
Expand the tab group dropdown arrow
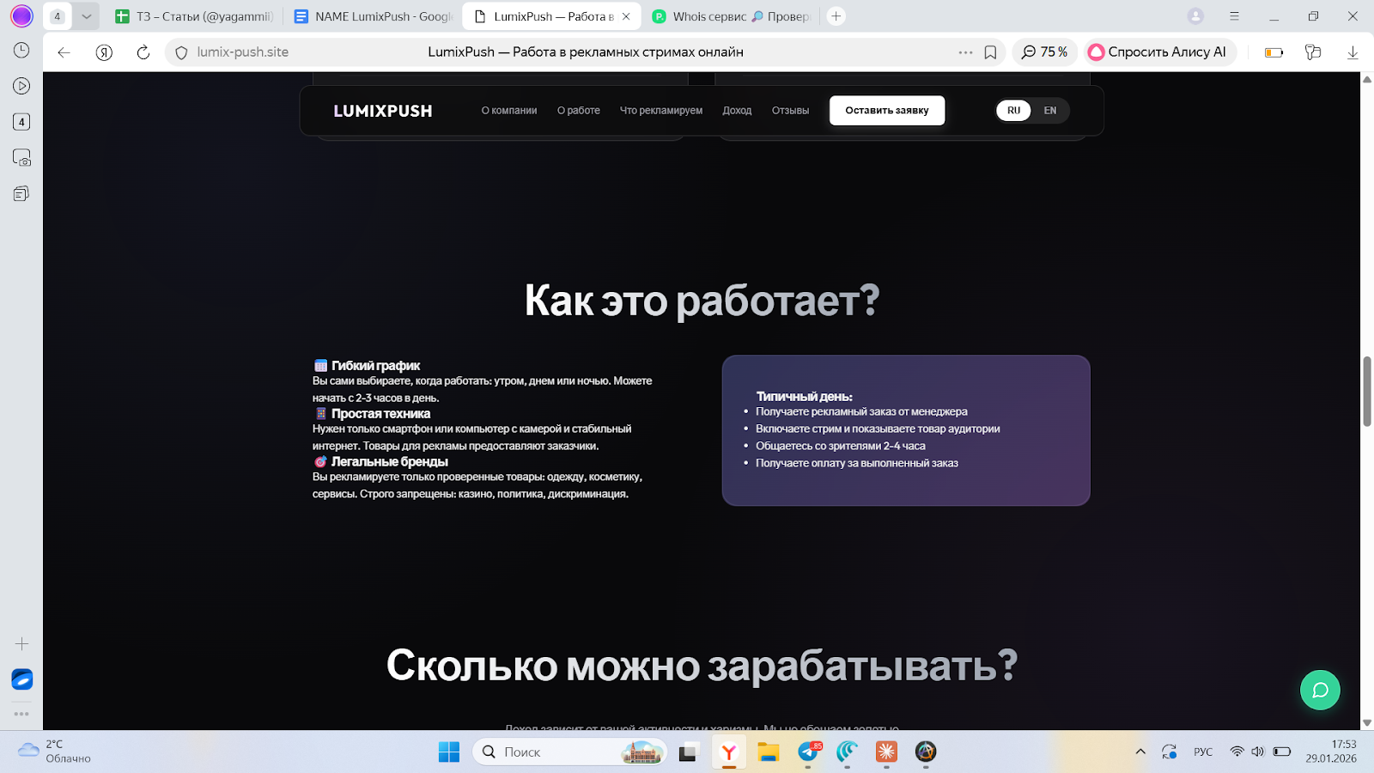click(x=86, y=16)
